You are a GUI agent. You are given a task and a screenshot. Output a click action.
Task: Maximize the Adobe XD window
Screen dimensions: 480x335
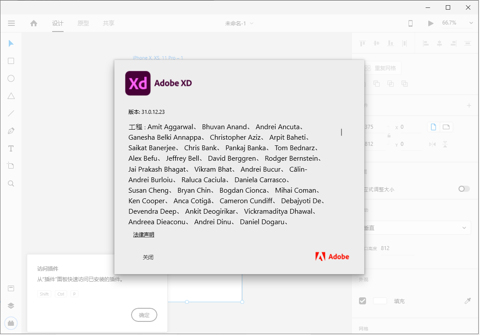point(448,7)
